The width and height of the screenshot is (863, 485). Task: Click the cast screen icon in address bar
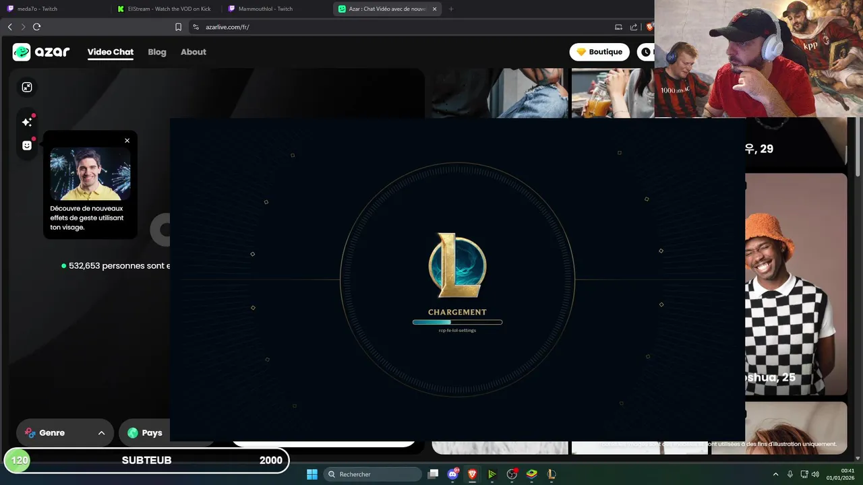click(618, 27)
